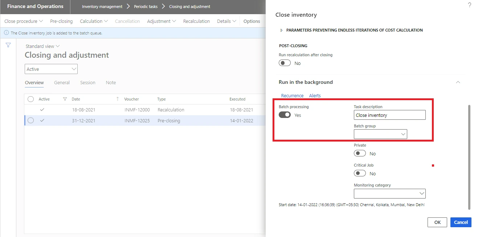The image size is (478, 237).
Task: Toggle Run recalculation after closing switch
Action: [285, 63]
